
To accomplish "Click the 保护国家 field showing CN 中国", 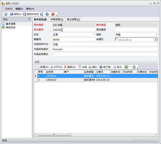I will pyautogui.click(x=74, y=25).
